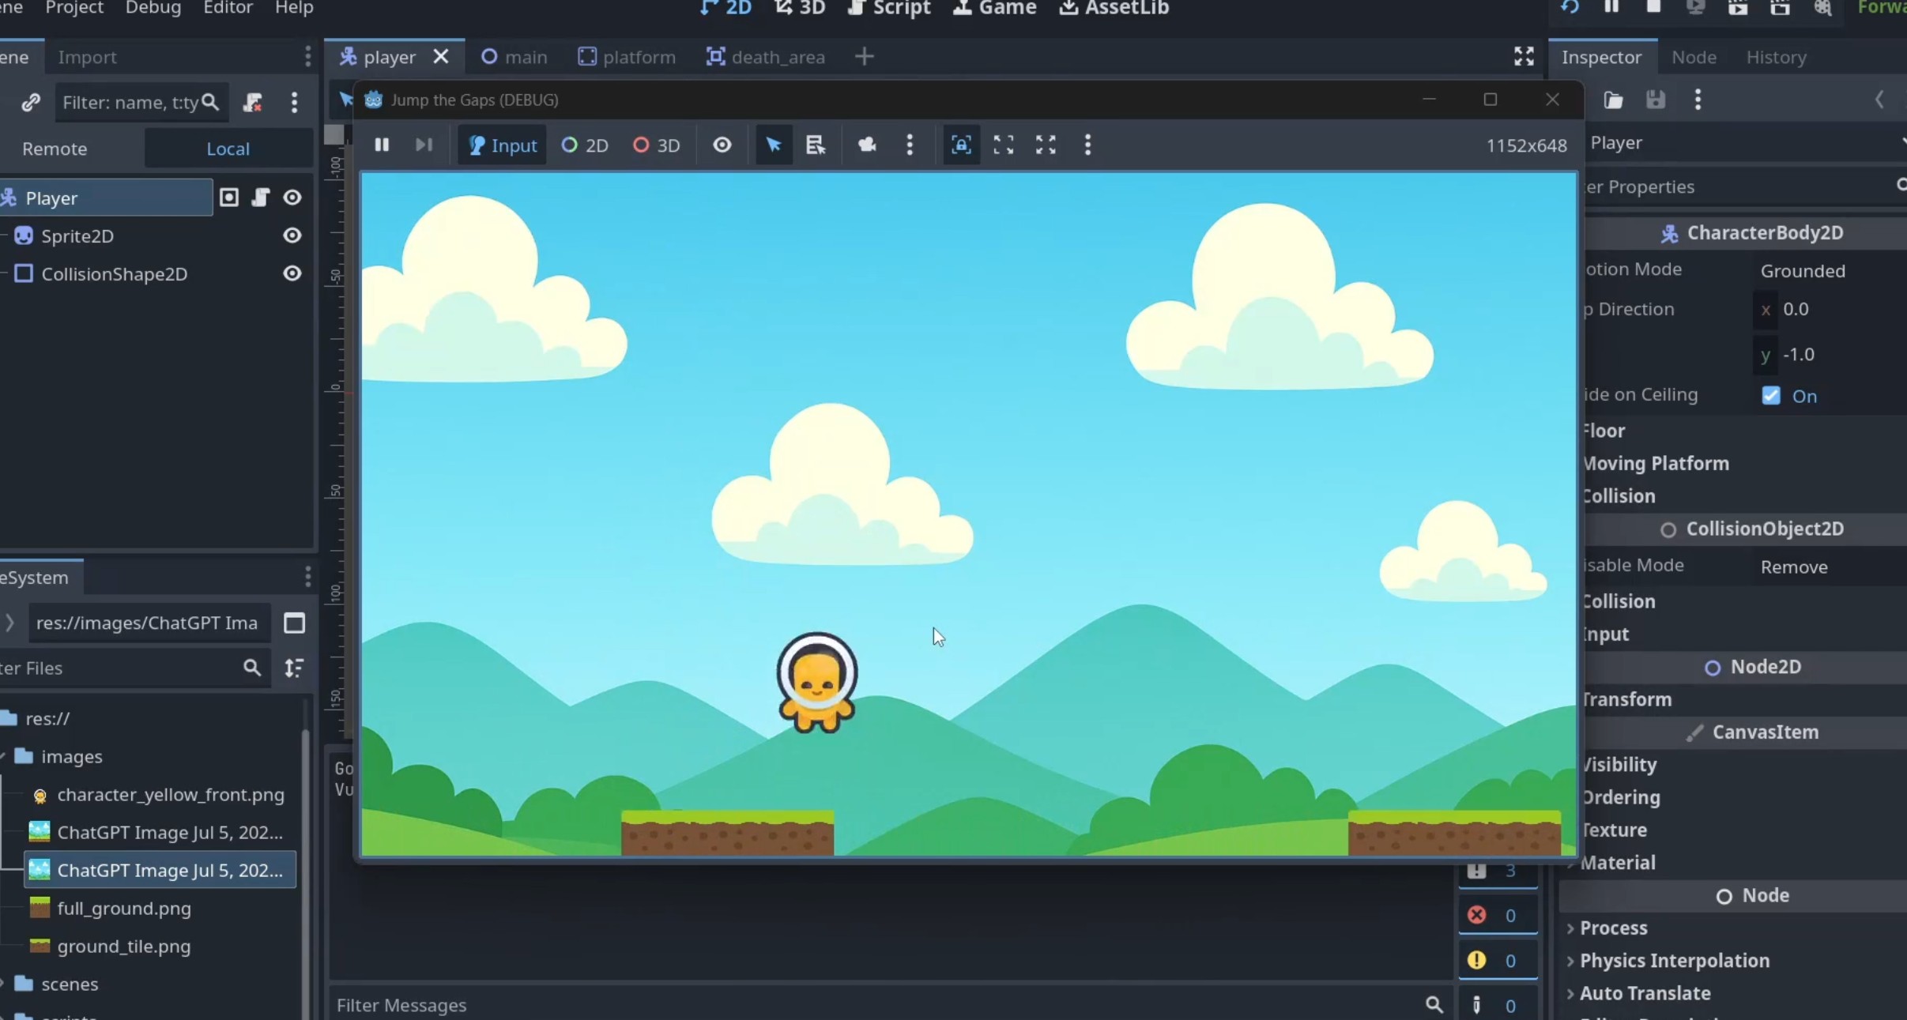Hide the Sprite2D node using its eye icon
This screenshot has width=1907, height=1020.
[292, 235]
